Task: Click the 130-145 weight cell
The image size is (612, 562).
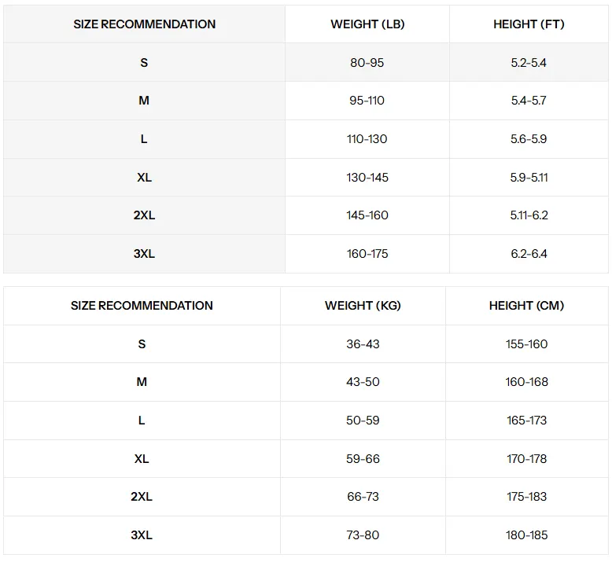Action: tap(367, 178)
